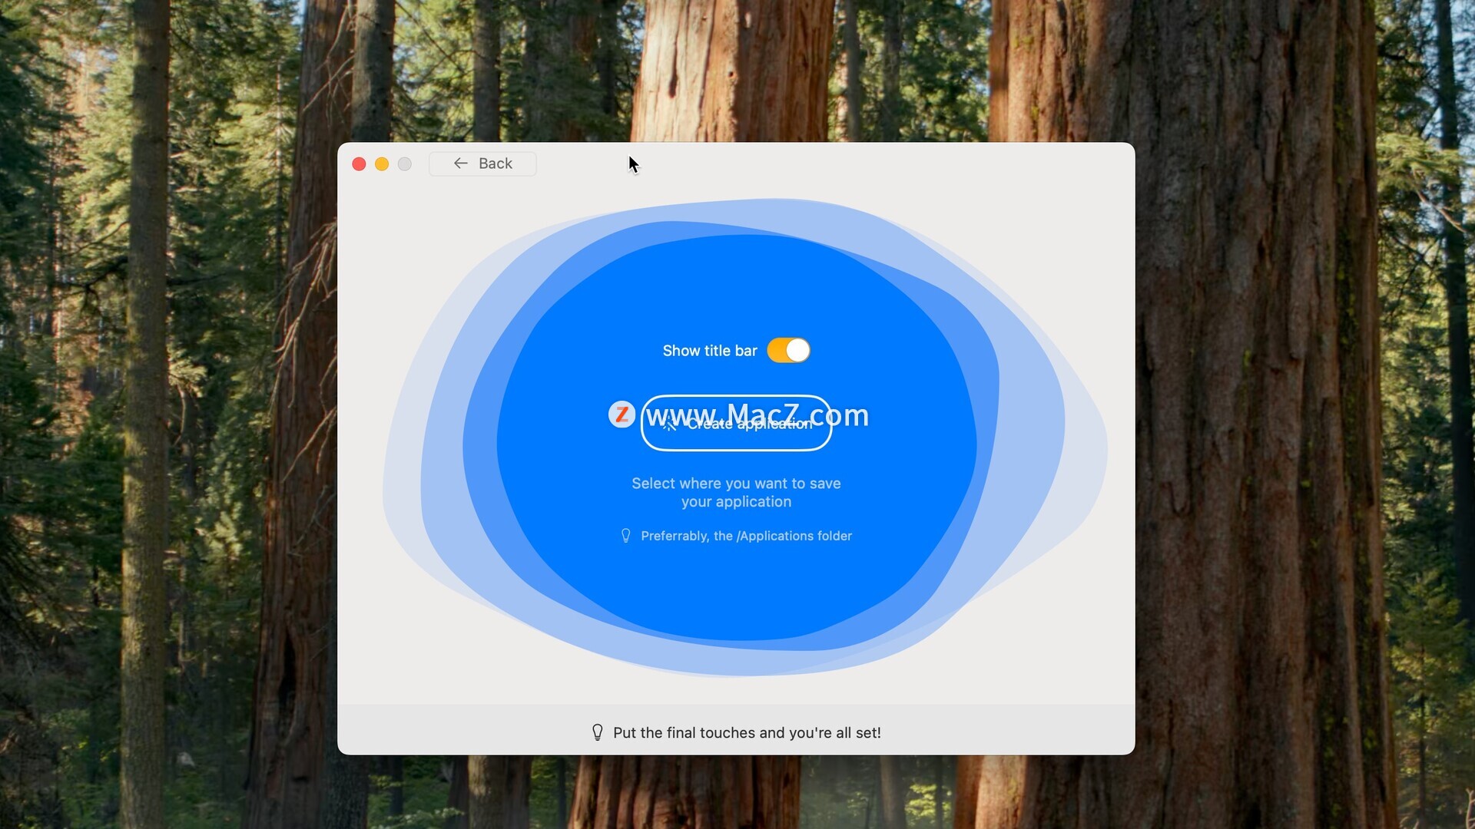Click the Create application button
1475x829 pixels.
[x=736, y=423]
